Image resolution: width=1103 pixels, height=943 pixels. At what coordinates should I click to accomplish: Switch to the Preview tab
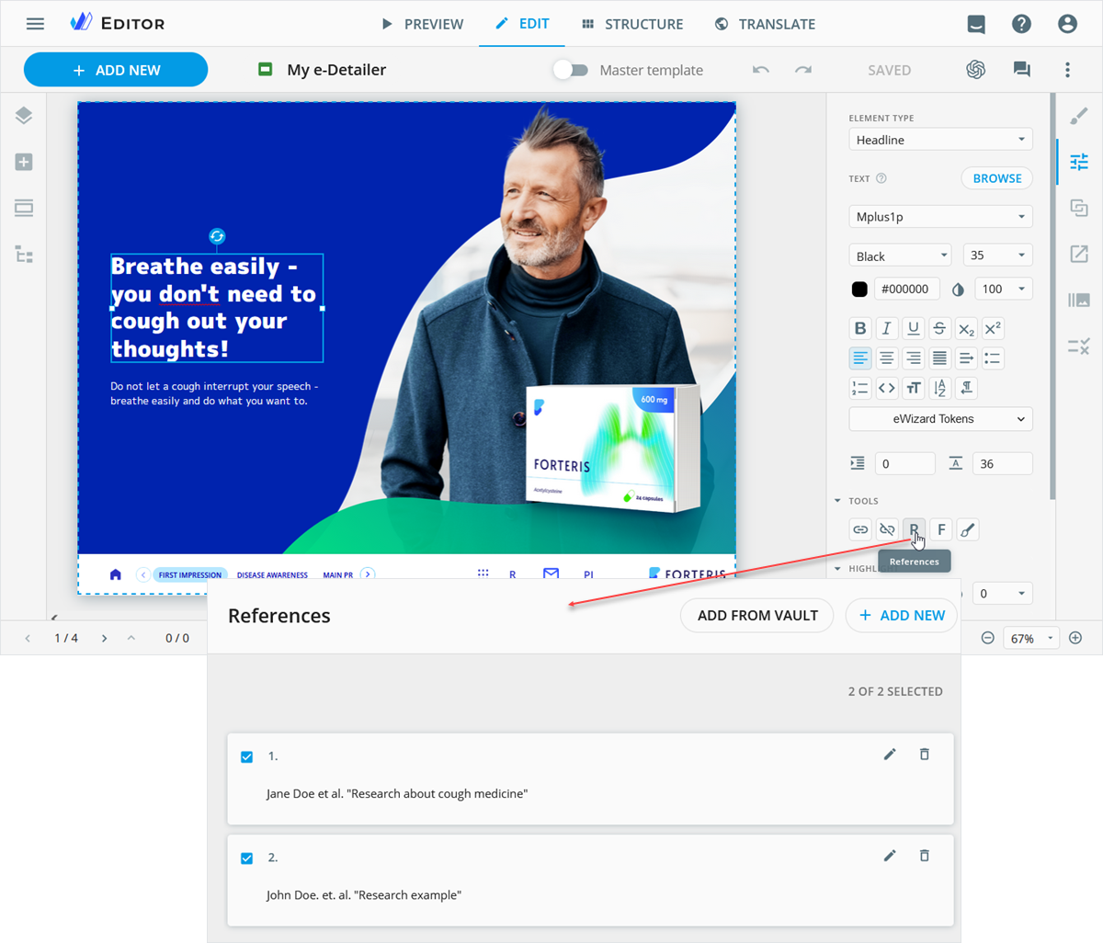(x=423, y=24)
